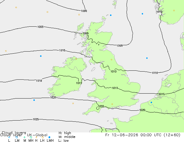The width and height of the screenshot is (184, 142).
Task: Select the orange cloud marker over southern England
Action: tap(112, 104)
